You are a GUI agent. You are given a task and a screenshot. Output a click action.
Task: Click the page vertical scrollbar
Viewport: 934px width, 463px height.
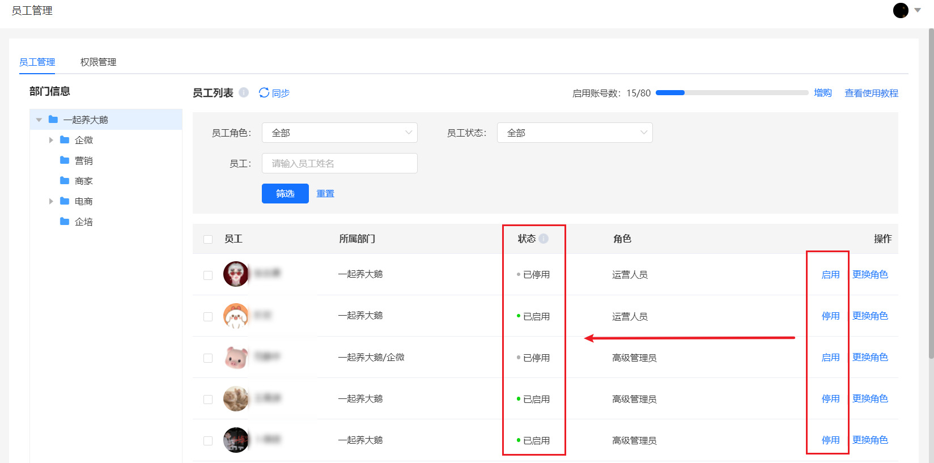931,193
